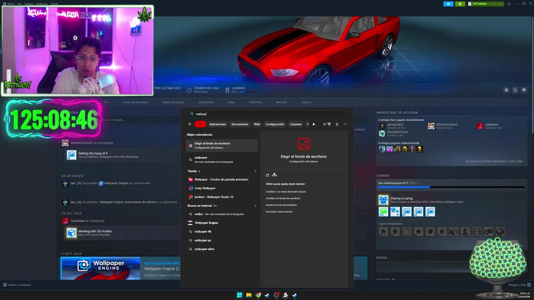
Task: Open Wallpaper - Fondos de pantalla animados app
Action: pos(222,180)
